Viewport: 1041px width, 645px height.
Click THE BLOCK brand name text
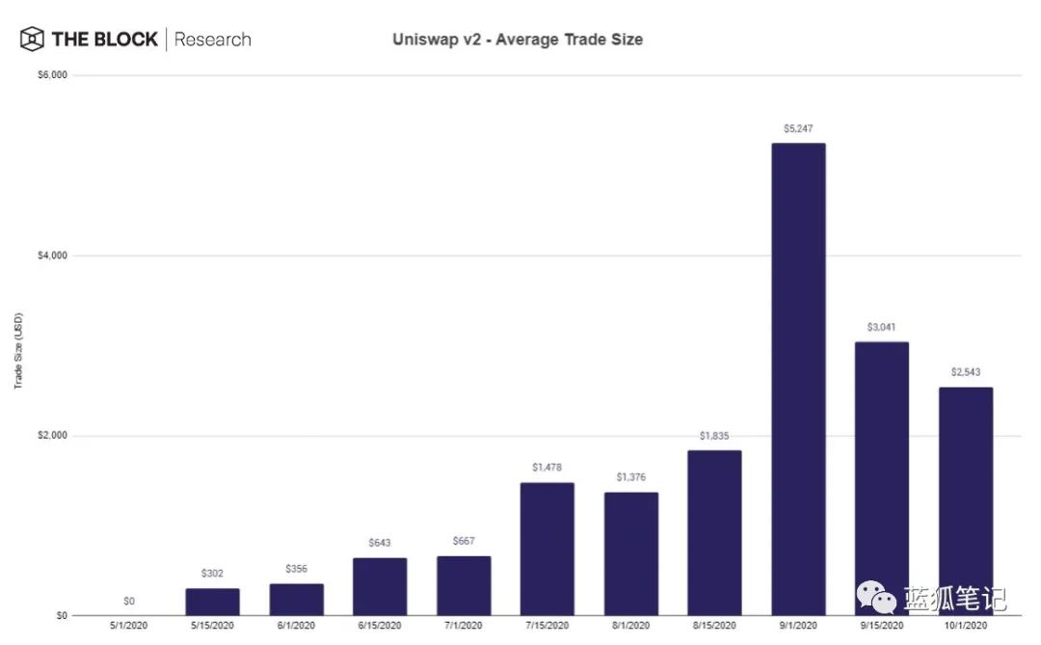click(104, 40)
